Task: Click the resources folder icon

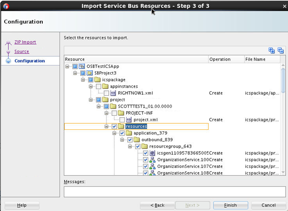Action: pyautogui.click(x=121, y=126)
